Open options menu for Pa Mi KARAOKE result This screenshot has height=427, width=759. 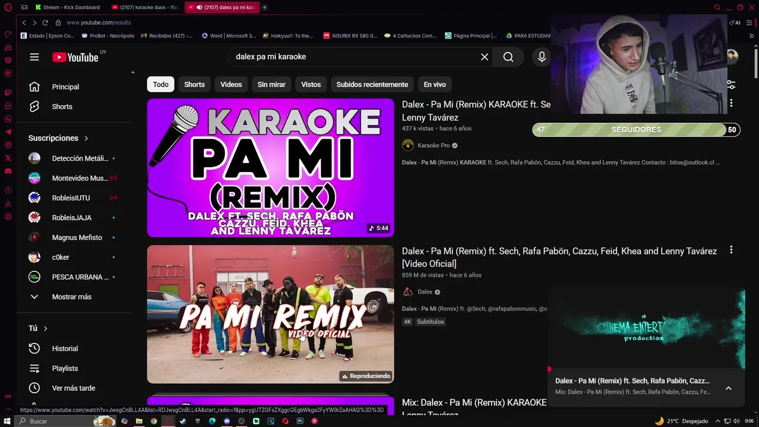[x=731, y=103]
